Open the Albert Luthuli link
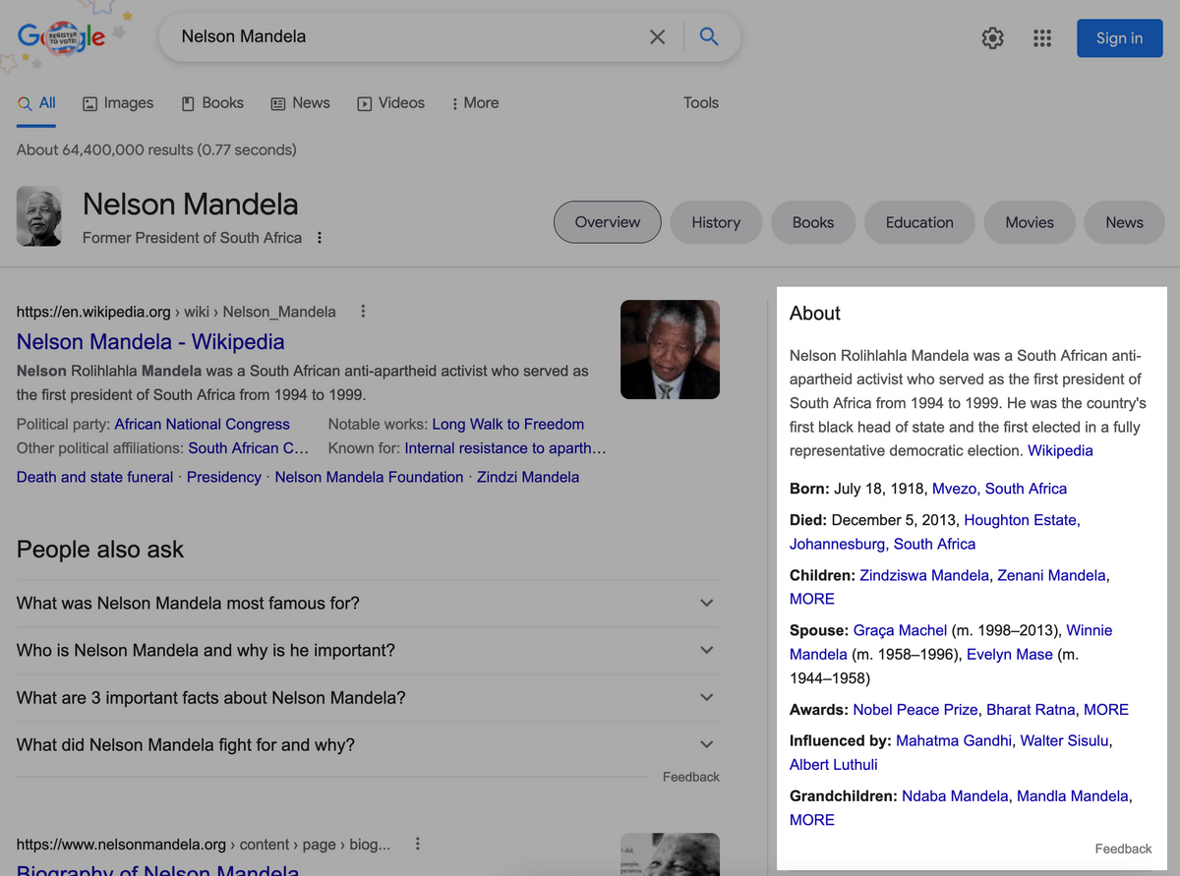 pyautogui.click(x=834, y=764)
